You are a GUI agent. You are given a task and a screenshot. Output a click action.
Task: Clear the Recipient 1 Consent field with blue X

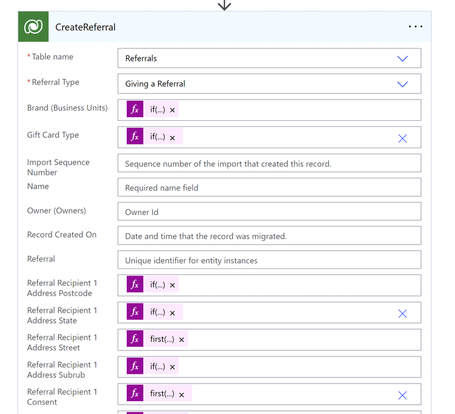coord(402,395)
